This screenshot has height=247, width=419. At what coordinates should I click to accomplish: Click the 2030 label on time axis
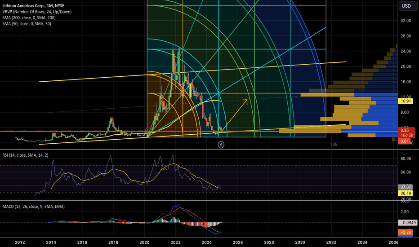300,243
